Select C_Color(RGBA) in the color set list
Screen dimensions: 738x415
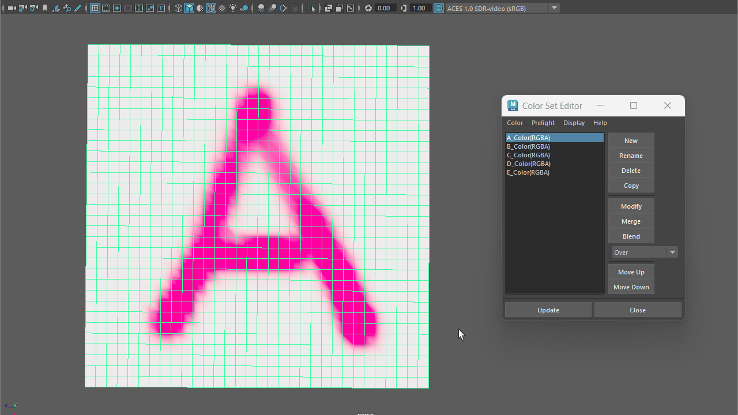click(528, 155)
